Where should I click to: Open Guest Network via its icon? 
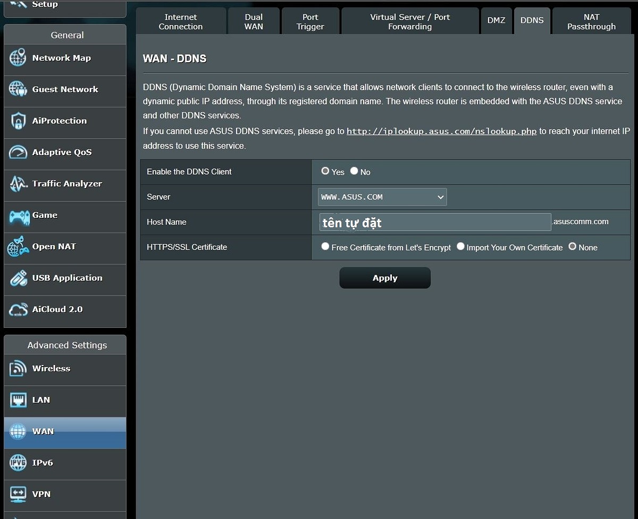(18, 89)
